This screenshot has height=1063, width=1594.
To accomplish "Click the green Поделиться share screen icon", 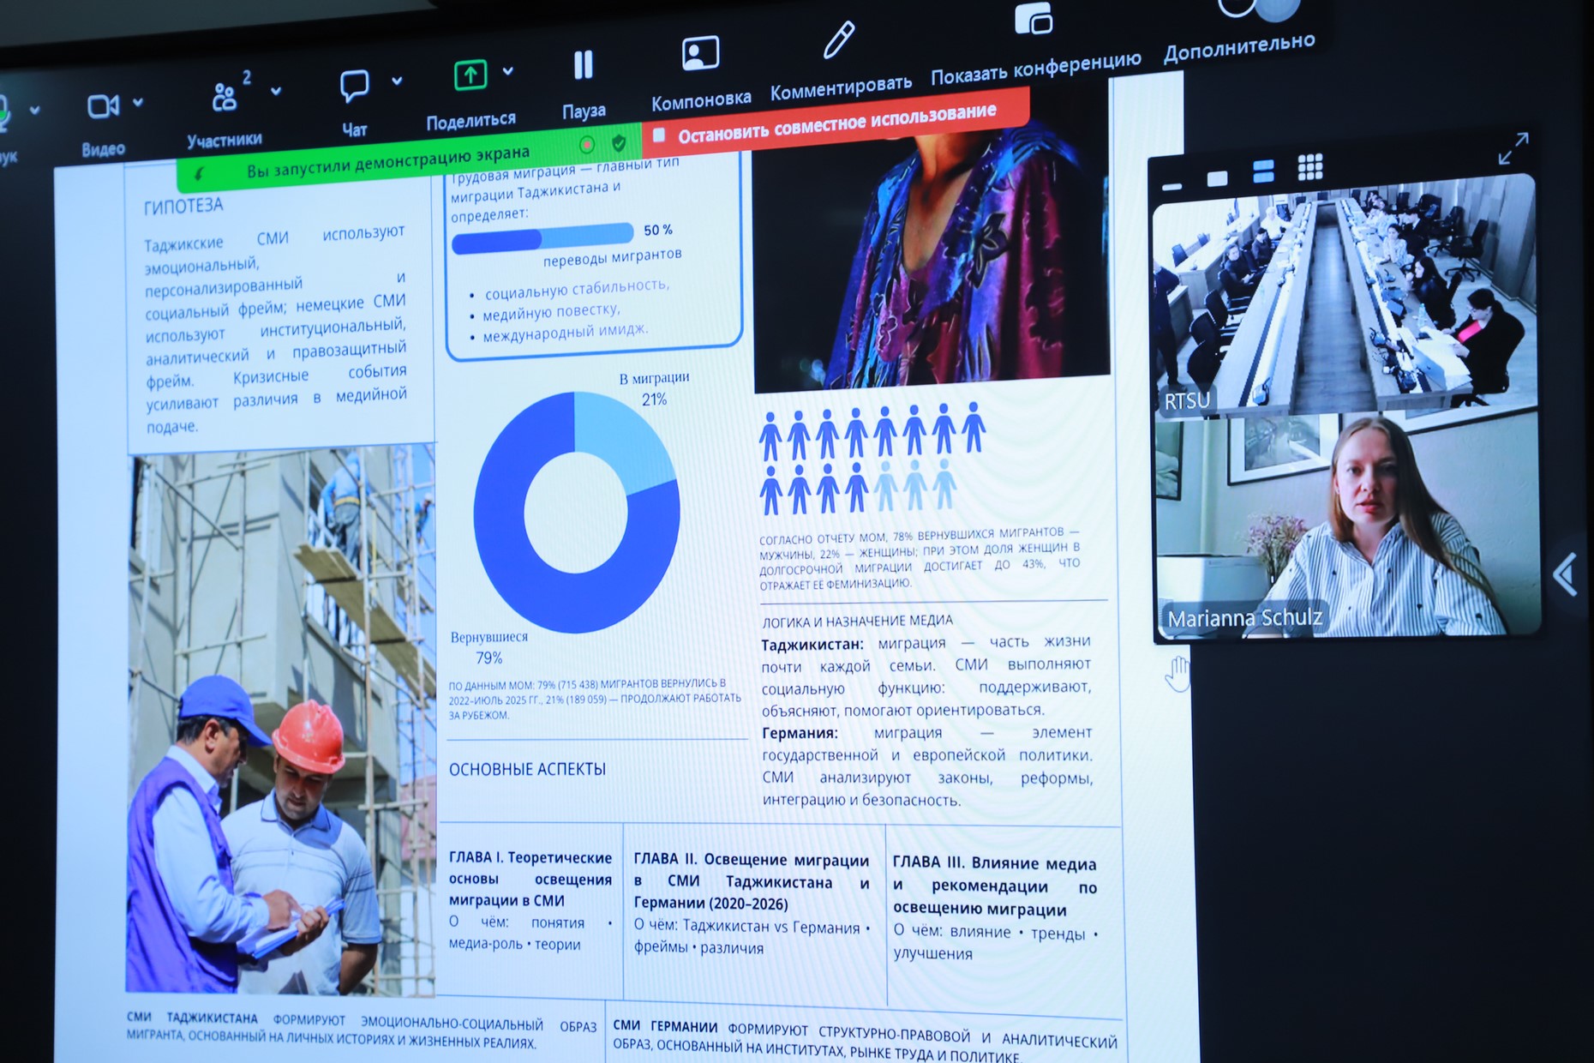I will coord(470,75).
